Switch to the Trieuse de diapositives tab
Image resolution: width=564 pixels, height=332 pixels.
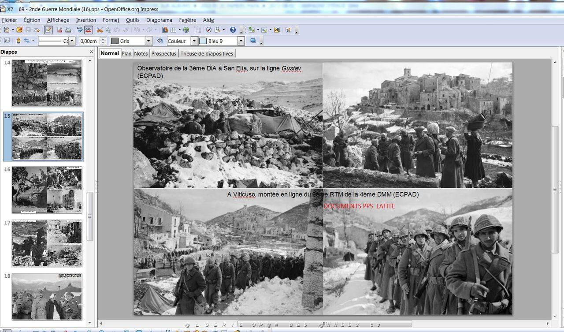(x=207, y=53)
